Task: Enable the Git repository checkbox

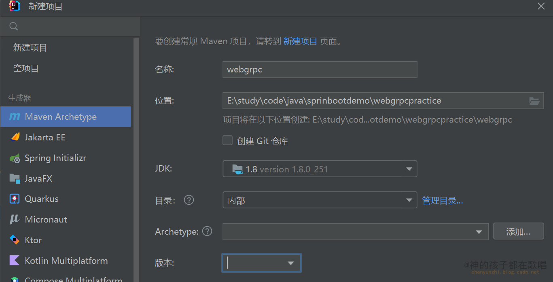Action: coord(228,140)
